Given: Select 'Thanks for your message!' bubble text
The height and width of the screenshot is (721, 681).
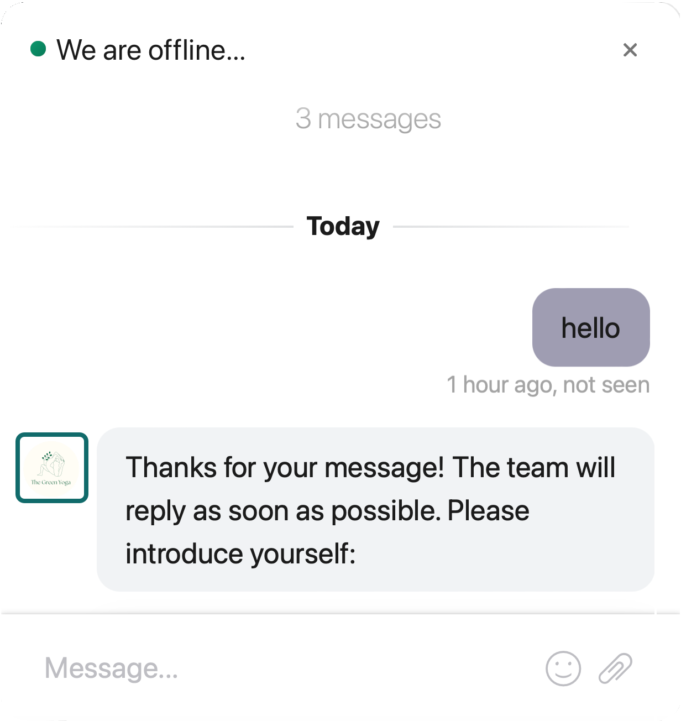Looking at the screenshot, I should pos(370,467).
